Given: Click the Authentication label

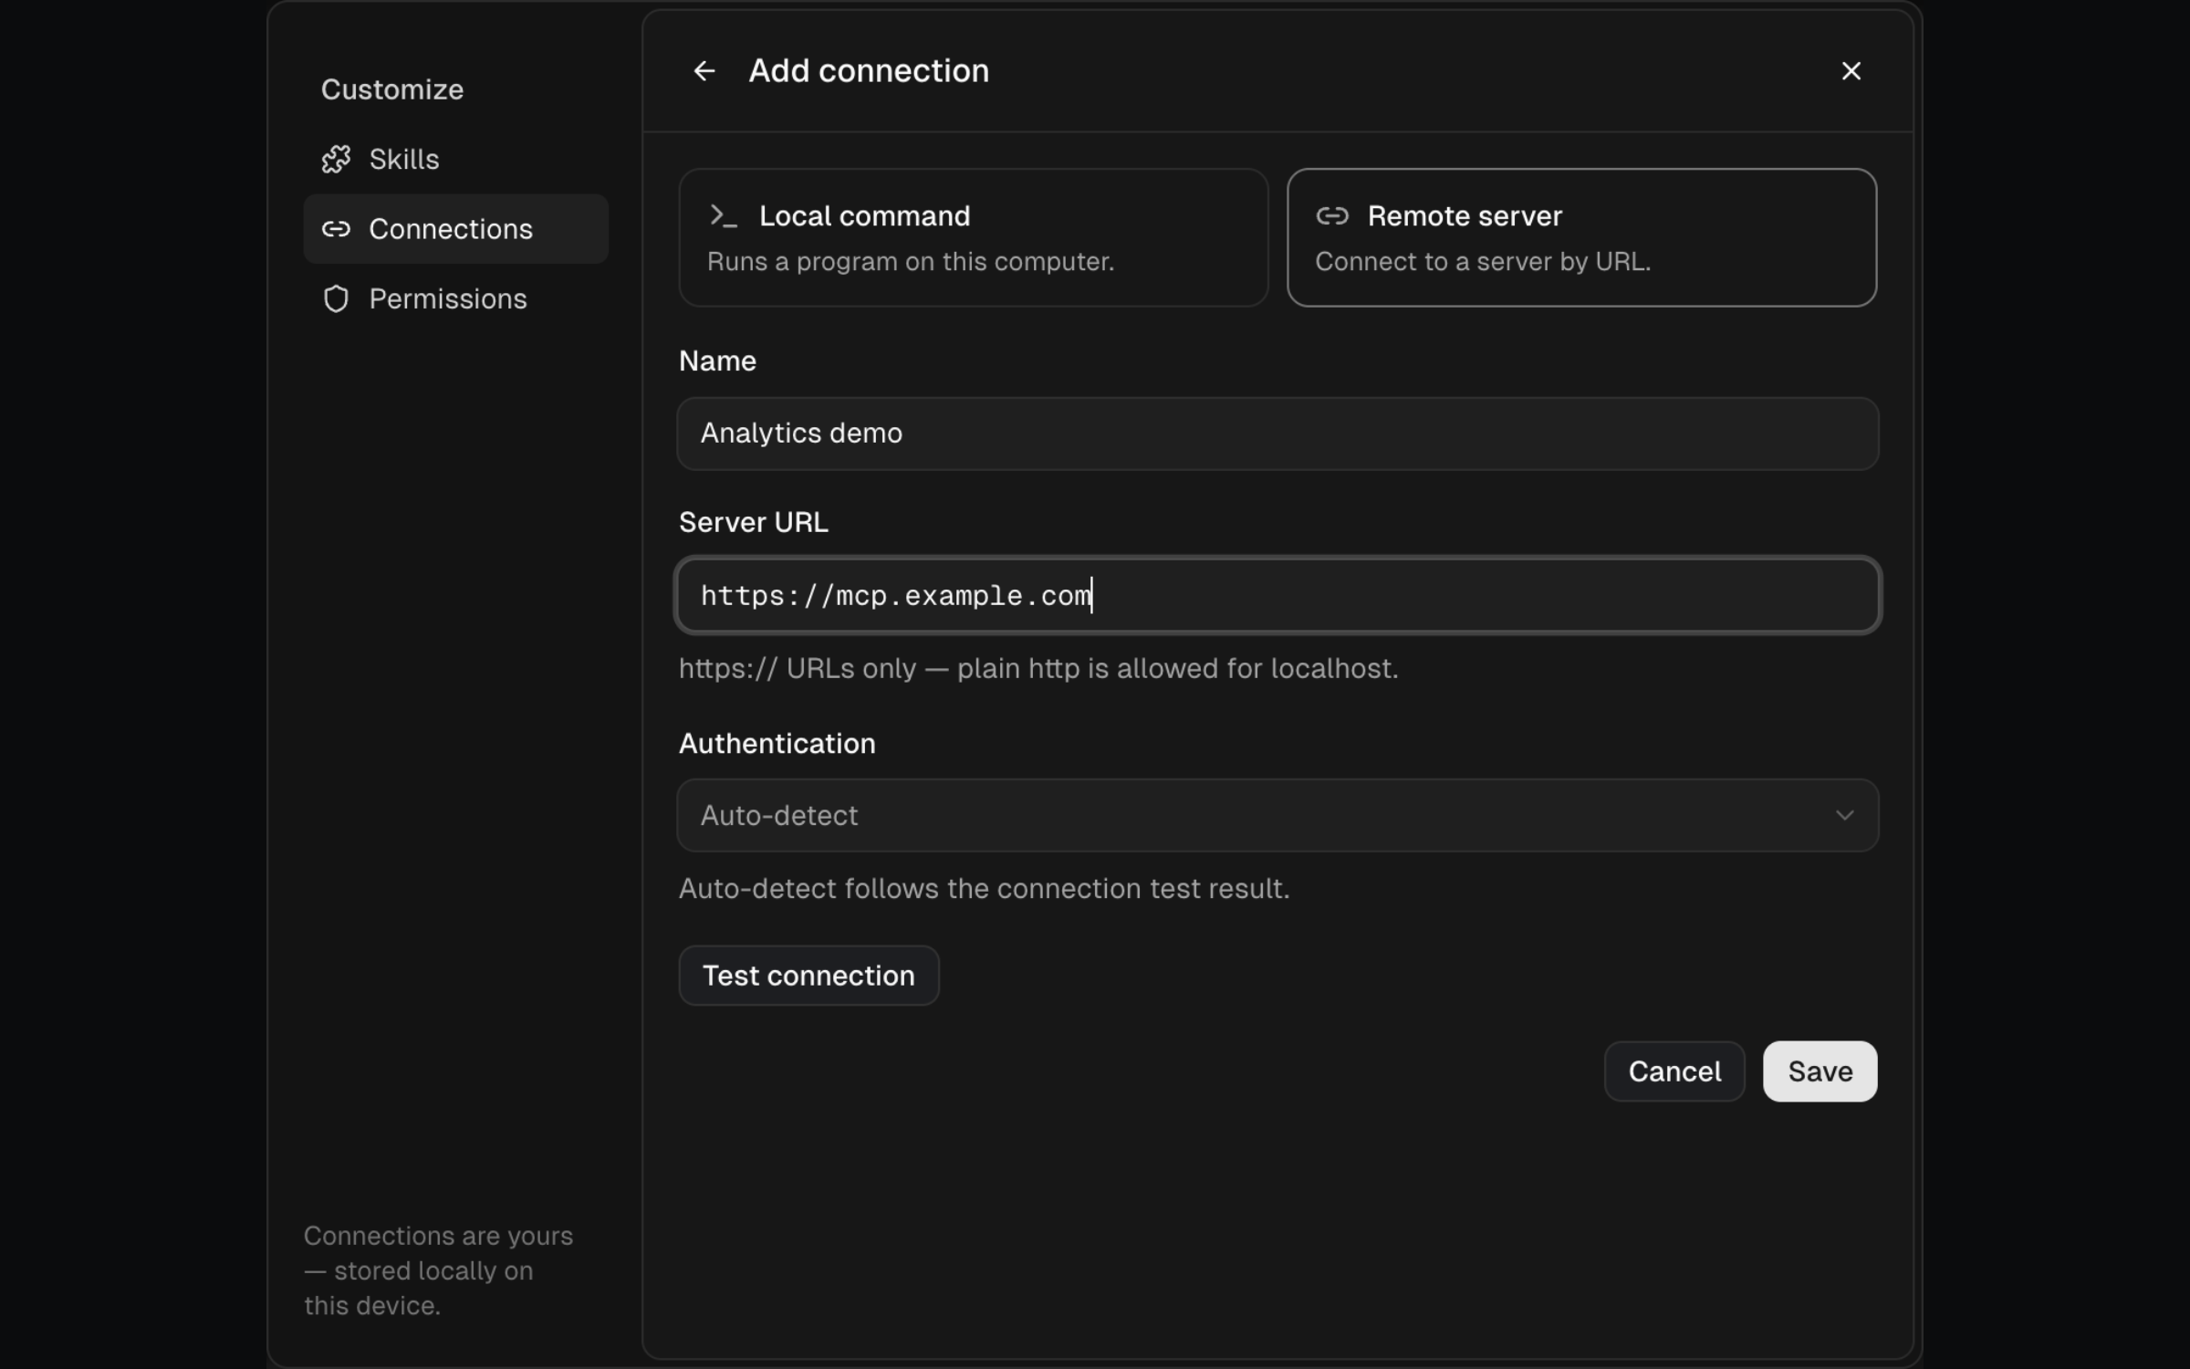Looking at the screenshot, I should pyautogui.click(x=777, y=744).
